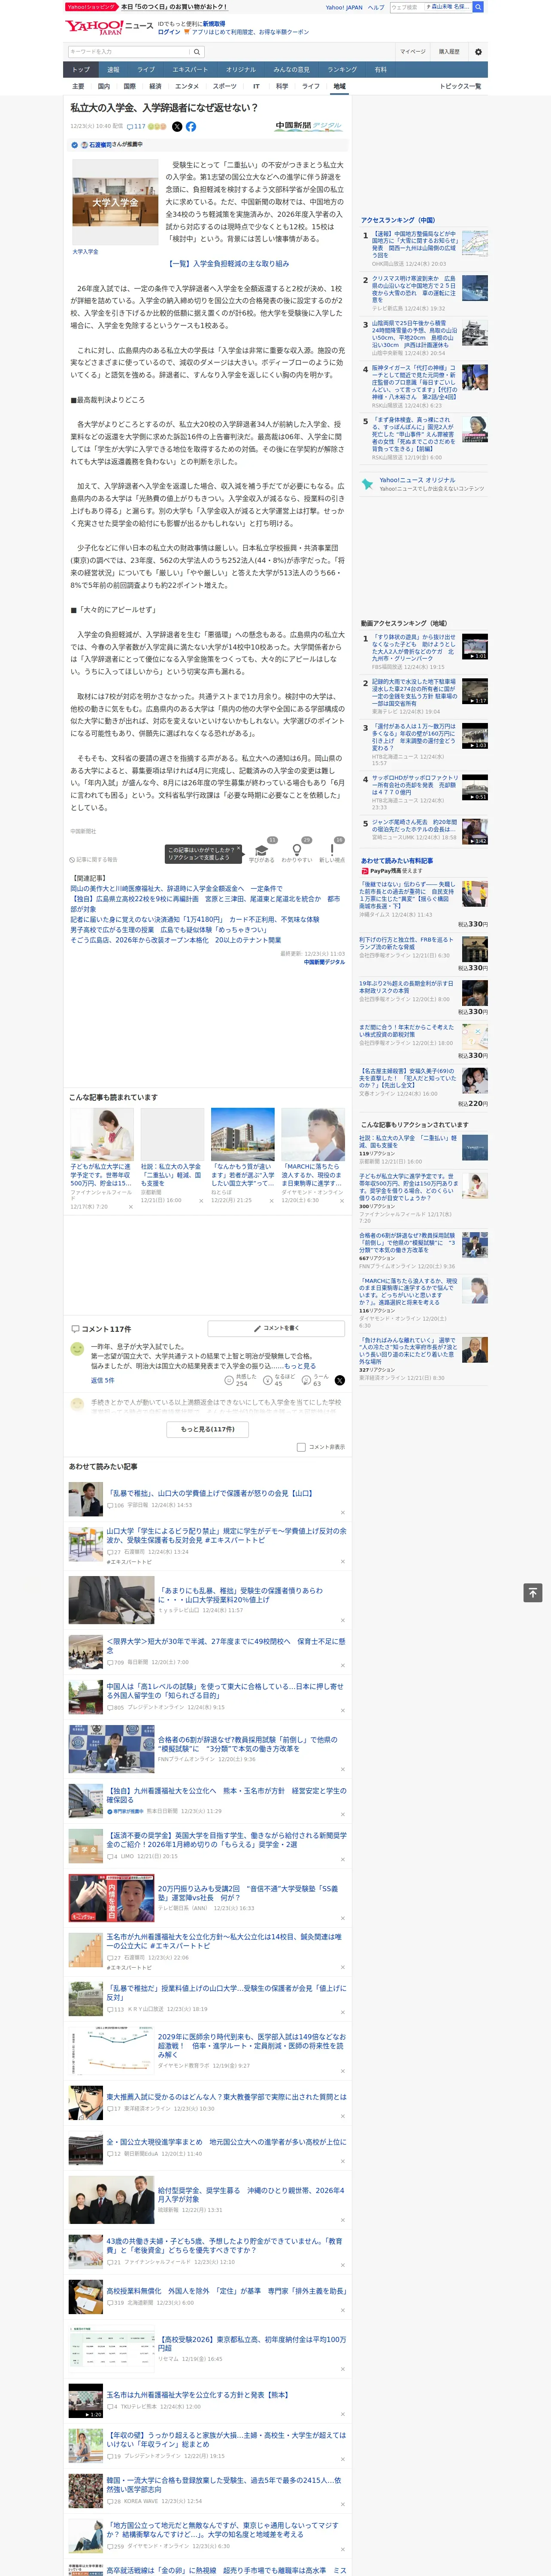
Task: Open the トピックス一覧 link
Action: coord(461,86)
